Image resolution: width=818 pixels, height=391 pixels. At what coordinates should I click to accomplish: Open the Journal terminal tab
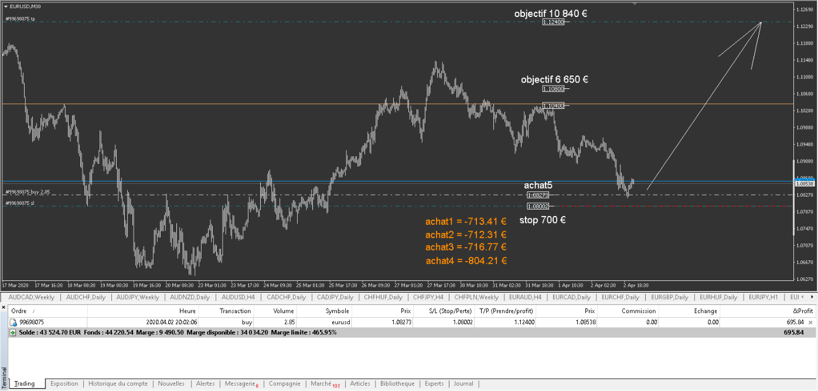(463, 383)
